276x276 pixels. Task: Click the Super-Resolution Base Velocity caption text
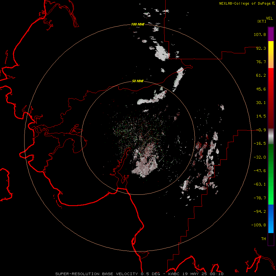point(140,274)
